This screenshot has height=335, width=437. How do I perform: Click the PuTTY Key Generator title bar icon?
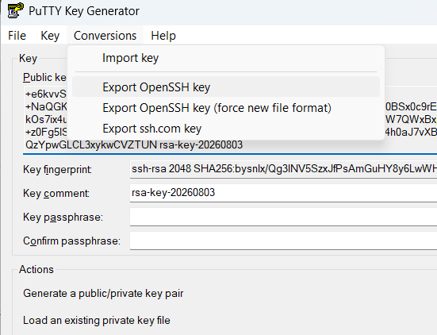pos(16,10)
